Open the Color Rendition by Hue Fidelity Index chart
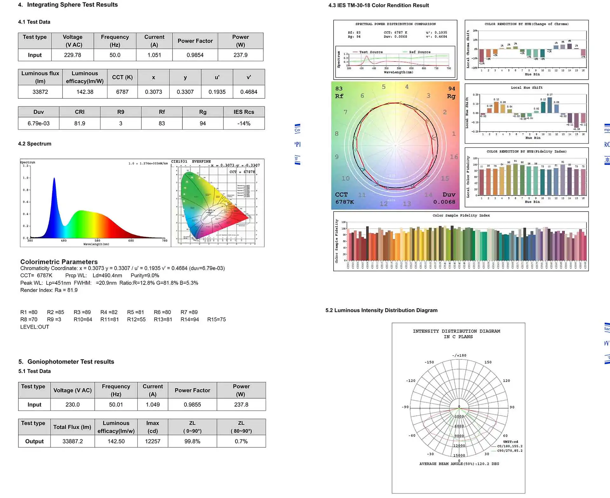Viewport: 610px width, 498px height. pos(526,177)
